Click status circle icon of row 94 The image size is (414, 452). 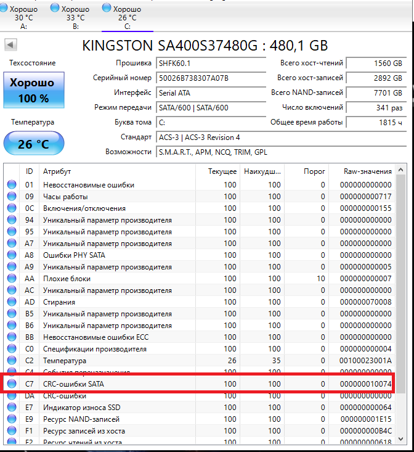pyautogui.click(x=12, y=220)
